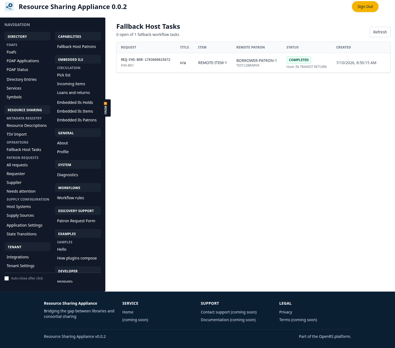This screenshot has width=395, height=348.
Task: Go to FOAF Status
Action: [x=17, y=70]
